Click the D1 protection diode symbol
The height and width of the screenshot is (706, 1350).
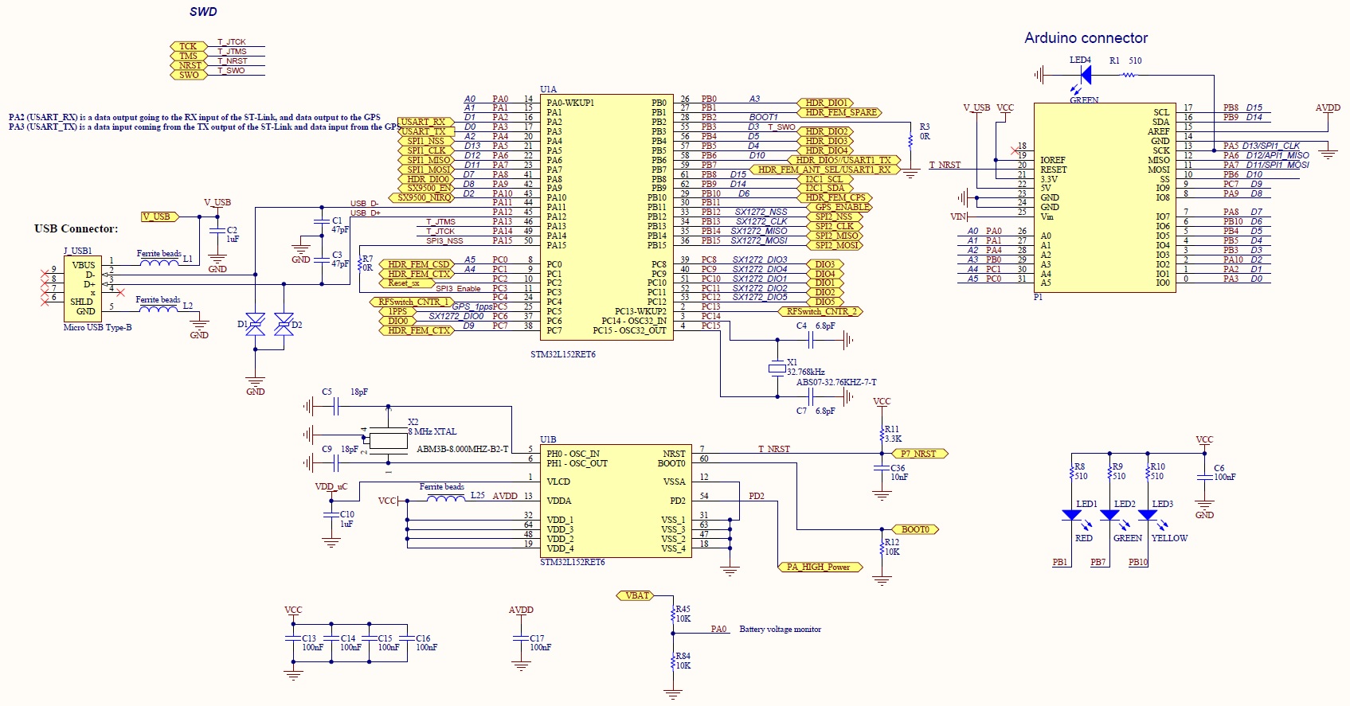[255, 324]
